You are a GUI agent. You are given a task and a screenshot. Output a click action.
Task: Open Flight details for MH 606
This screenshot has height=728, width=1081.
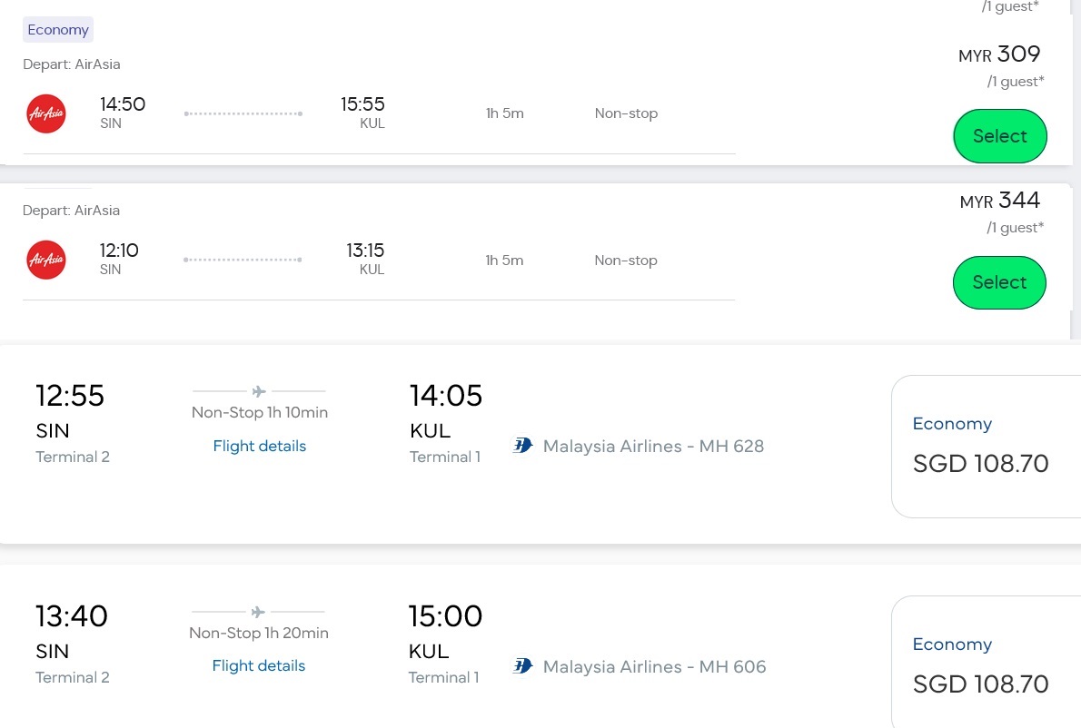pos(258,665)
